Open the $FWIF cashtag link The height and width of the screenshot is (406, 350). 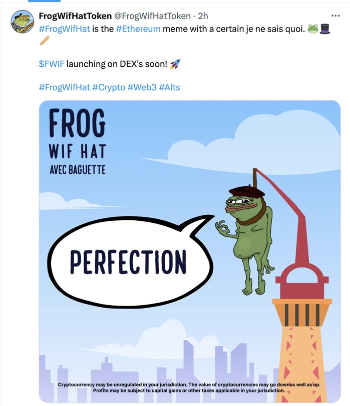pos(51,64)
